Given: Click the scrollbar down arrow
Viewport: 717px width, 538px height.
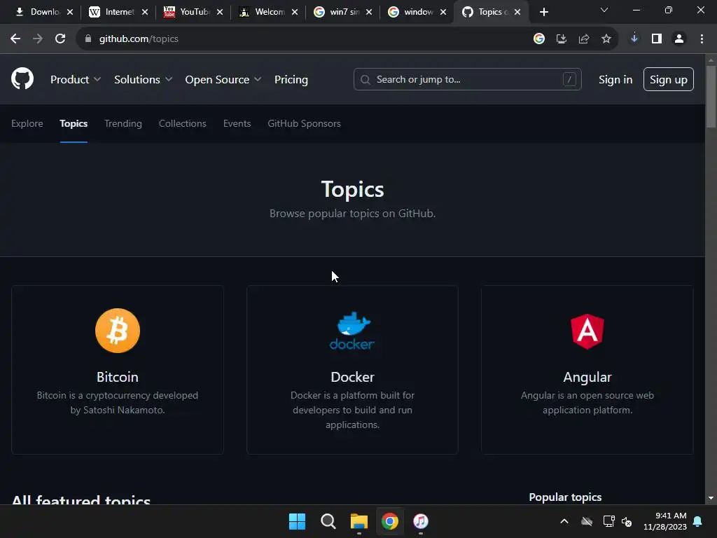Looking at the screenshot, I should tap(711, 498).
